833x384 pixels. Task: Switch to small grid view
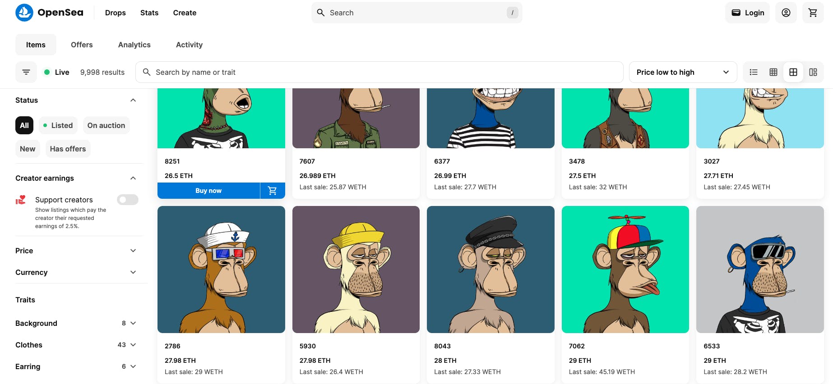[773, 72]
